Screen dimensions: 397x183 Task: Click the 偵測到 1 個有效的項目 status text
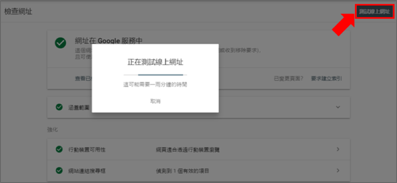182,171
